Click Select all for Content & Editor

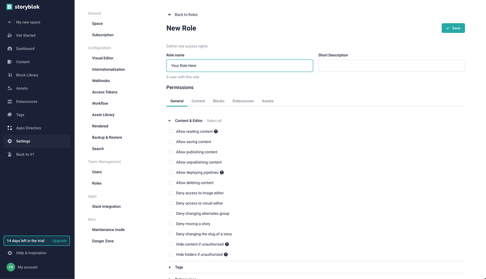click(214, 121)
